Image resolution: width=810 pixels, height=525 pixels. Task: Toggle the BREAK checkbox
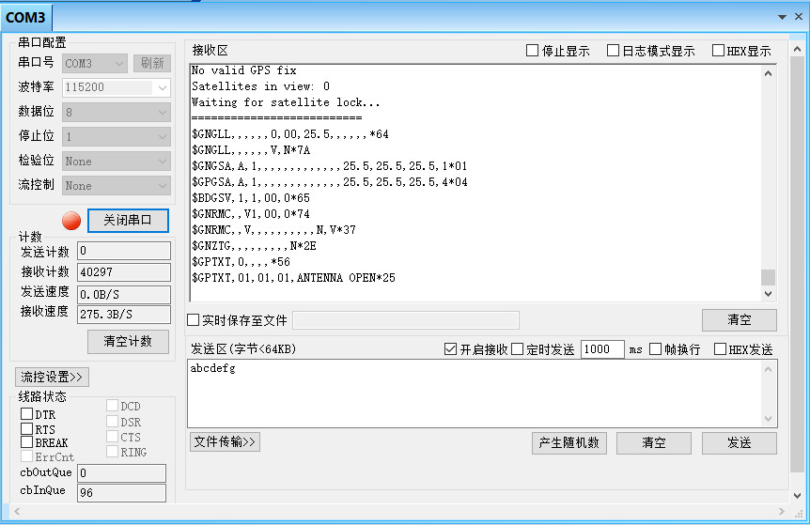[27, 442]
